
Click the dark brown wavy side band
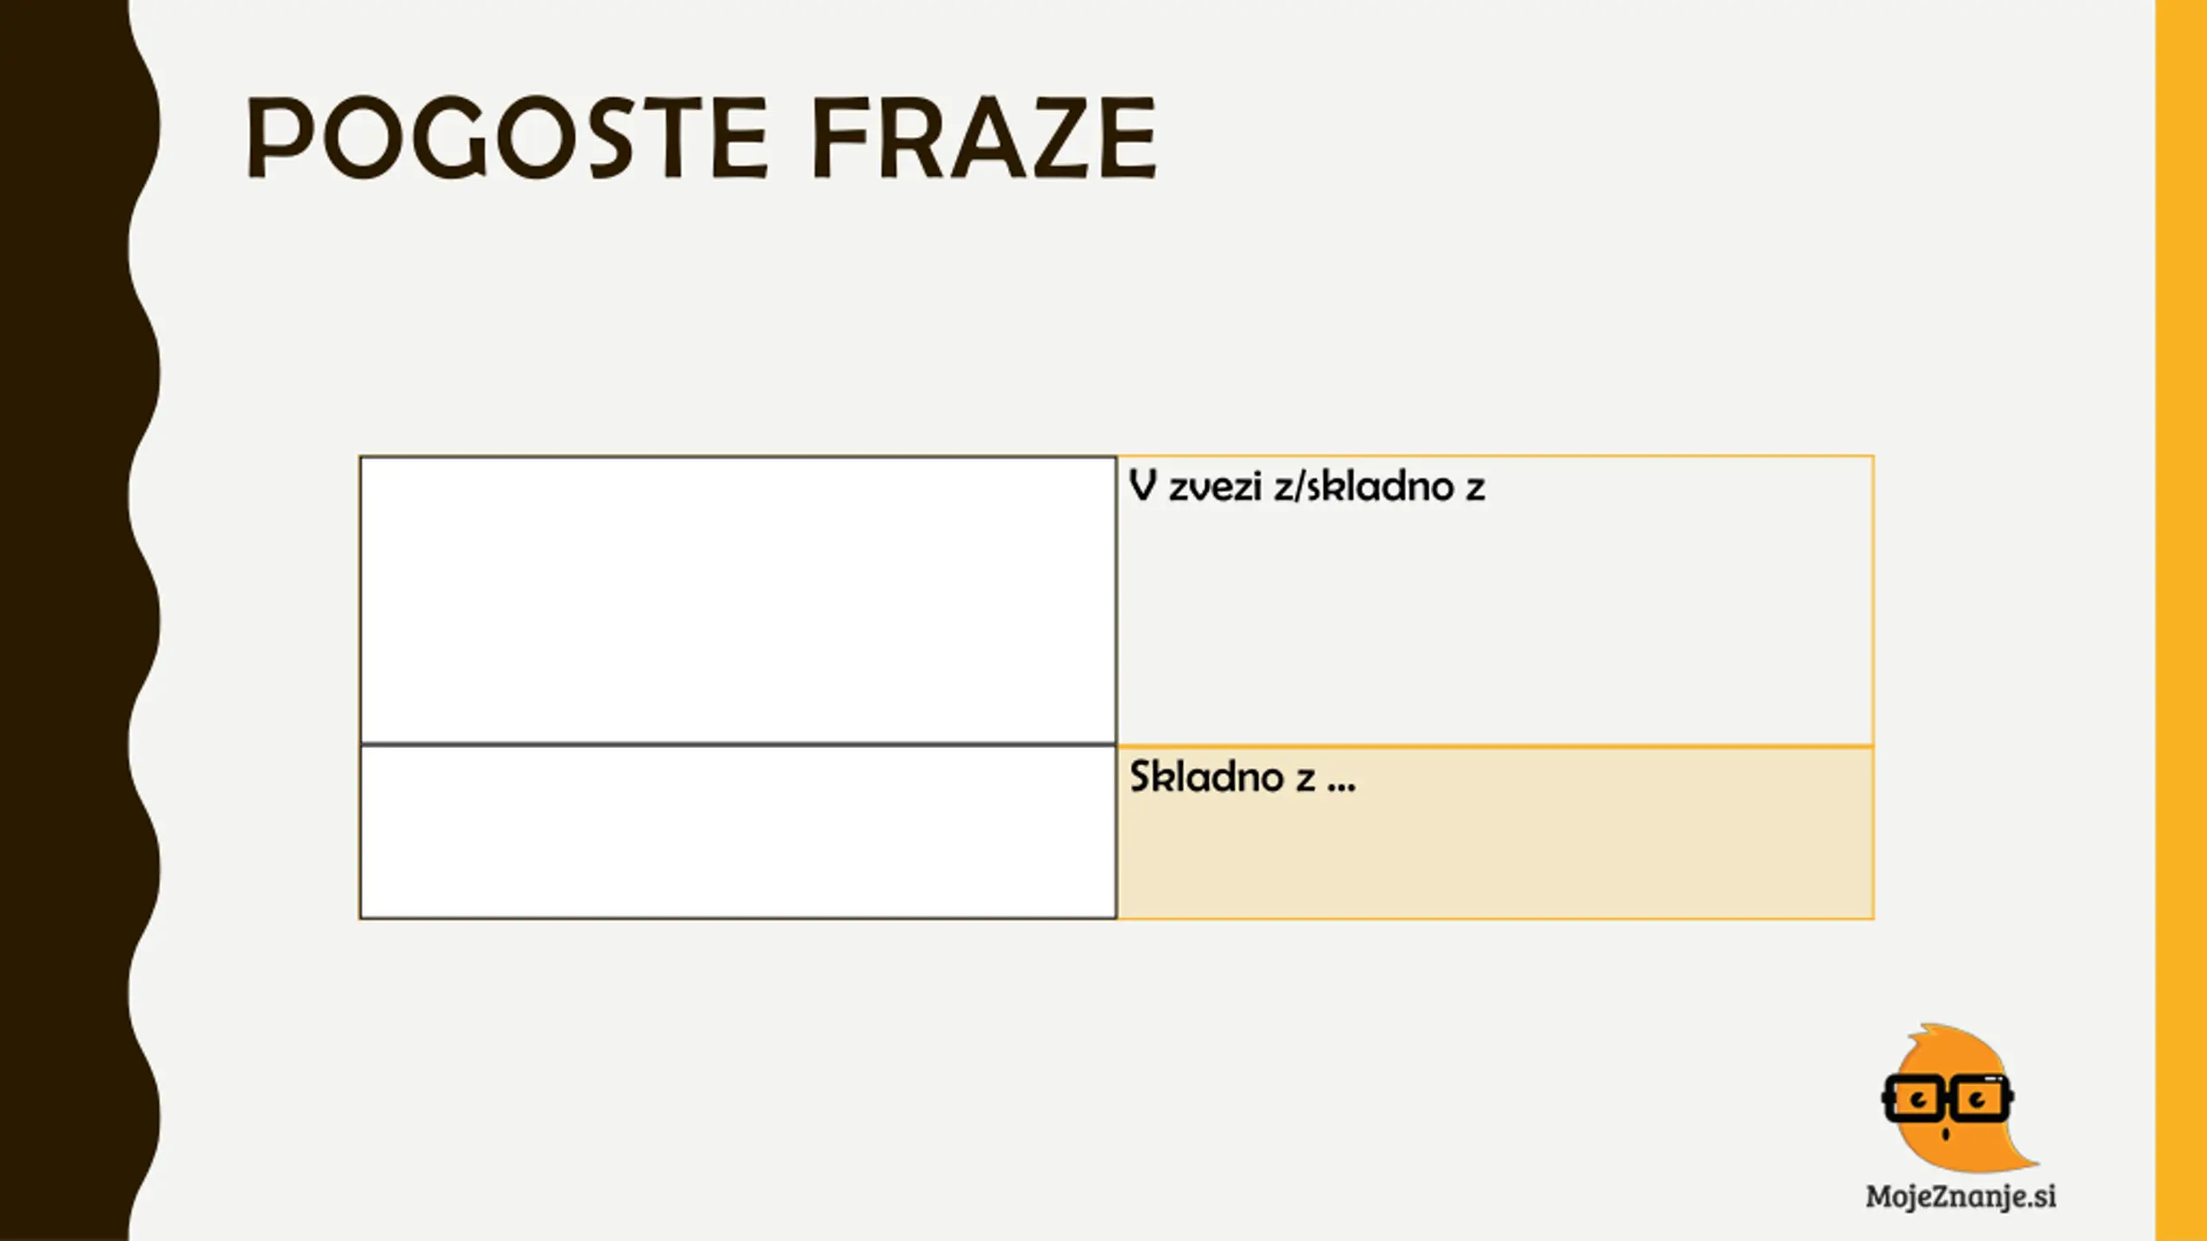pos(69,620)
